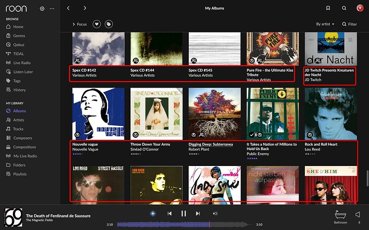
Task: Click the Roon Radio sparkle icon
Action: (153, 213)
